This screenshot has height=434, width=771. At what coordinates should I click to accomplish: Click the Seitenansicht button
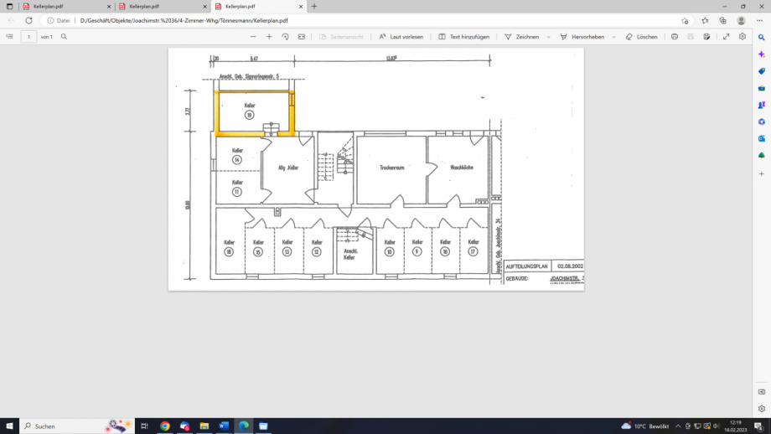click(341, 37)
